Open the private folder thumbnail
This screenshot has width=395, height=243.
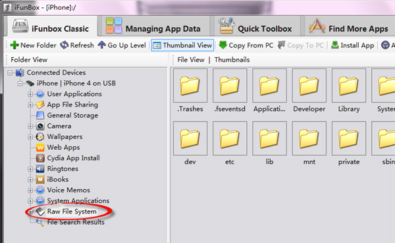click(349, 139)
